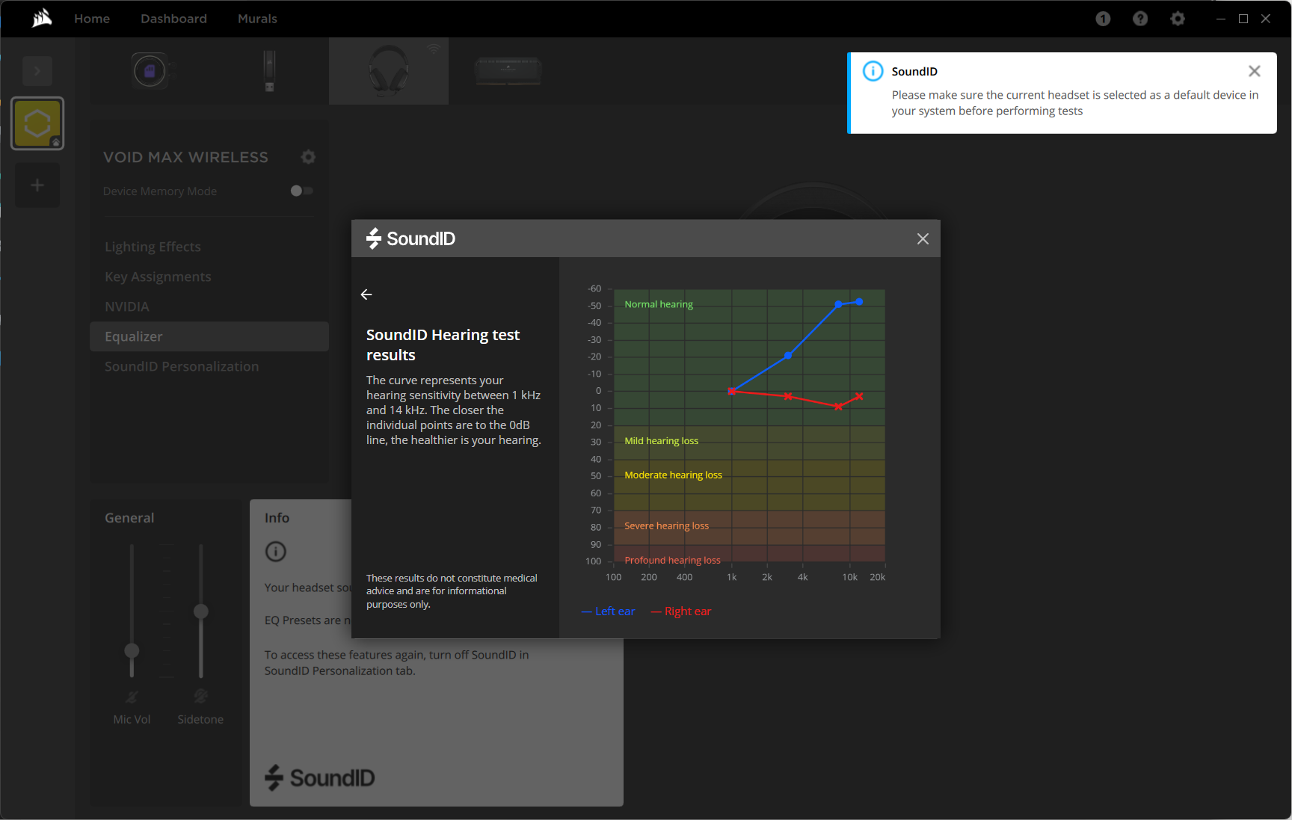The width and height of the screenshot is (1292, 820).
Task: Click the Left ear legend entry
Action: 608,611
